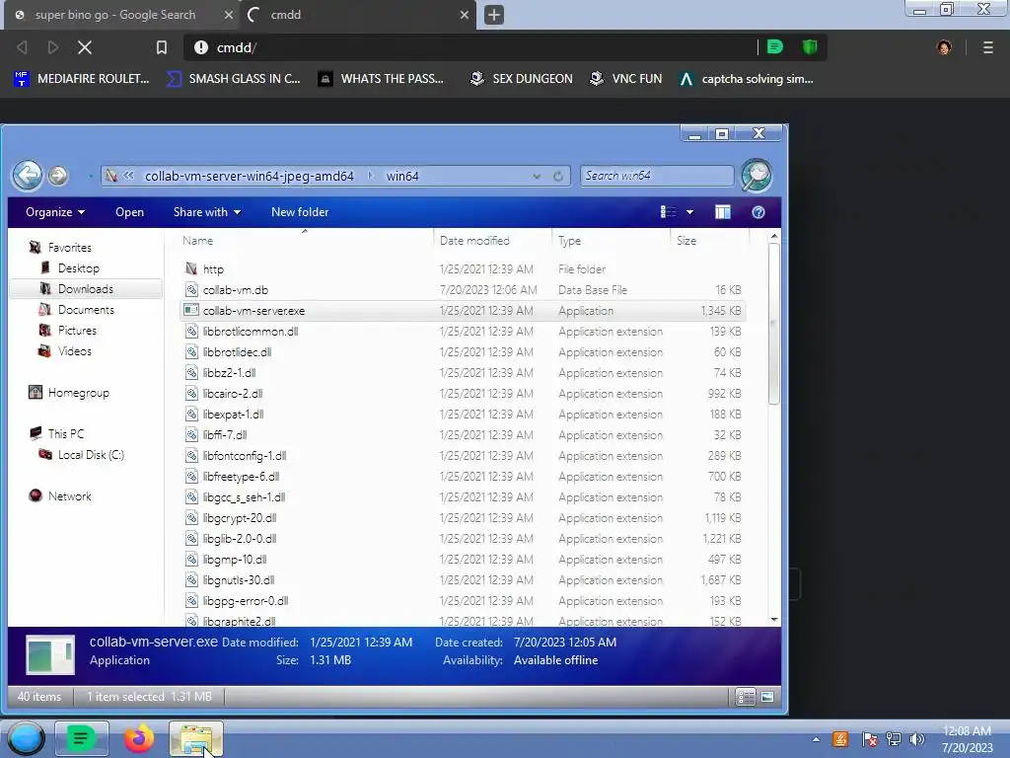The height and width of the screenshot is (758, 1010).
Task: Click the change view icon
Action: point(668,212)
